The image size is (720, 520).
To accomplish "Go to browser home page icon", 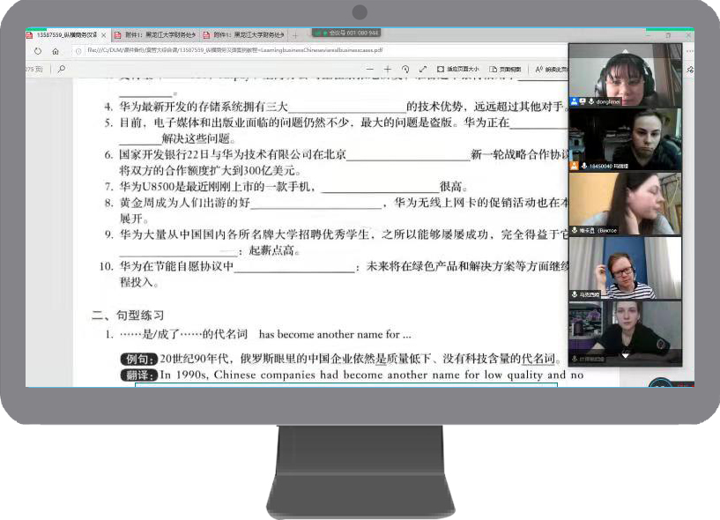I will (x=56, y=51).
